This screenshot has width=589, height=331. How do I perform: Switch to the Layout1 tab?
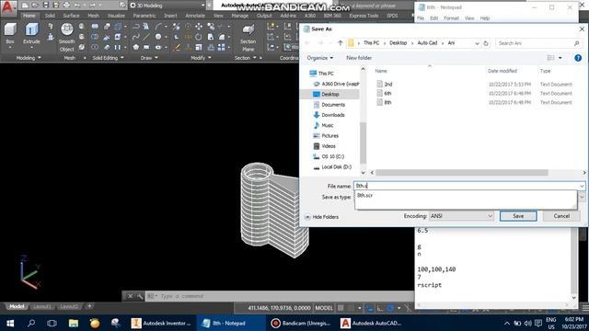click(x=42, y=306)
